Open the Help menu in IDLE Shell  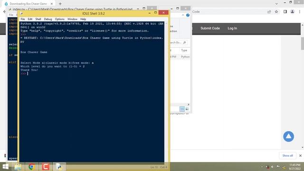[83, 19]
